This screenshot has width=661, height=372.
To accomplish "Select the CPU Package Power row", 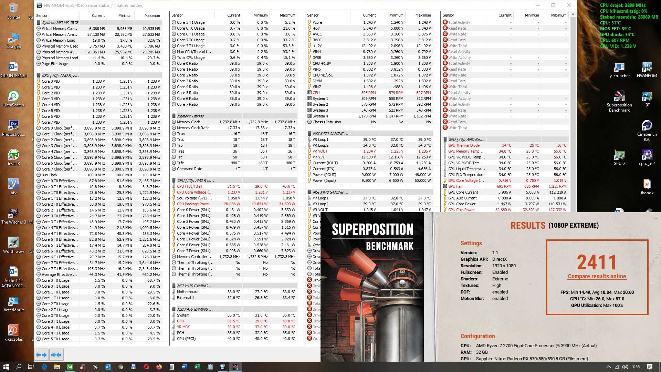I will click(x=234, y=204).
